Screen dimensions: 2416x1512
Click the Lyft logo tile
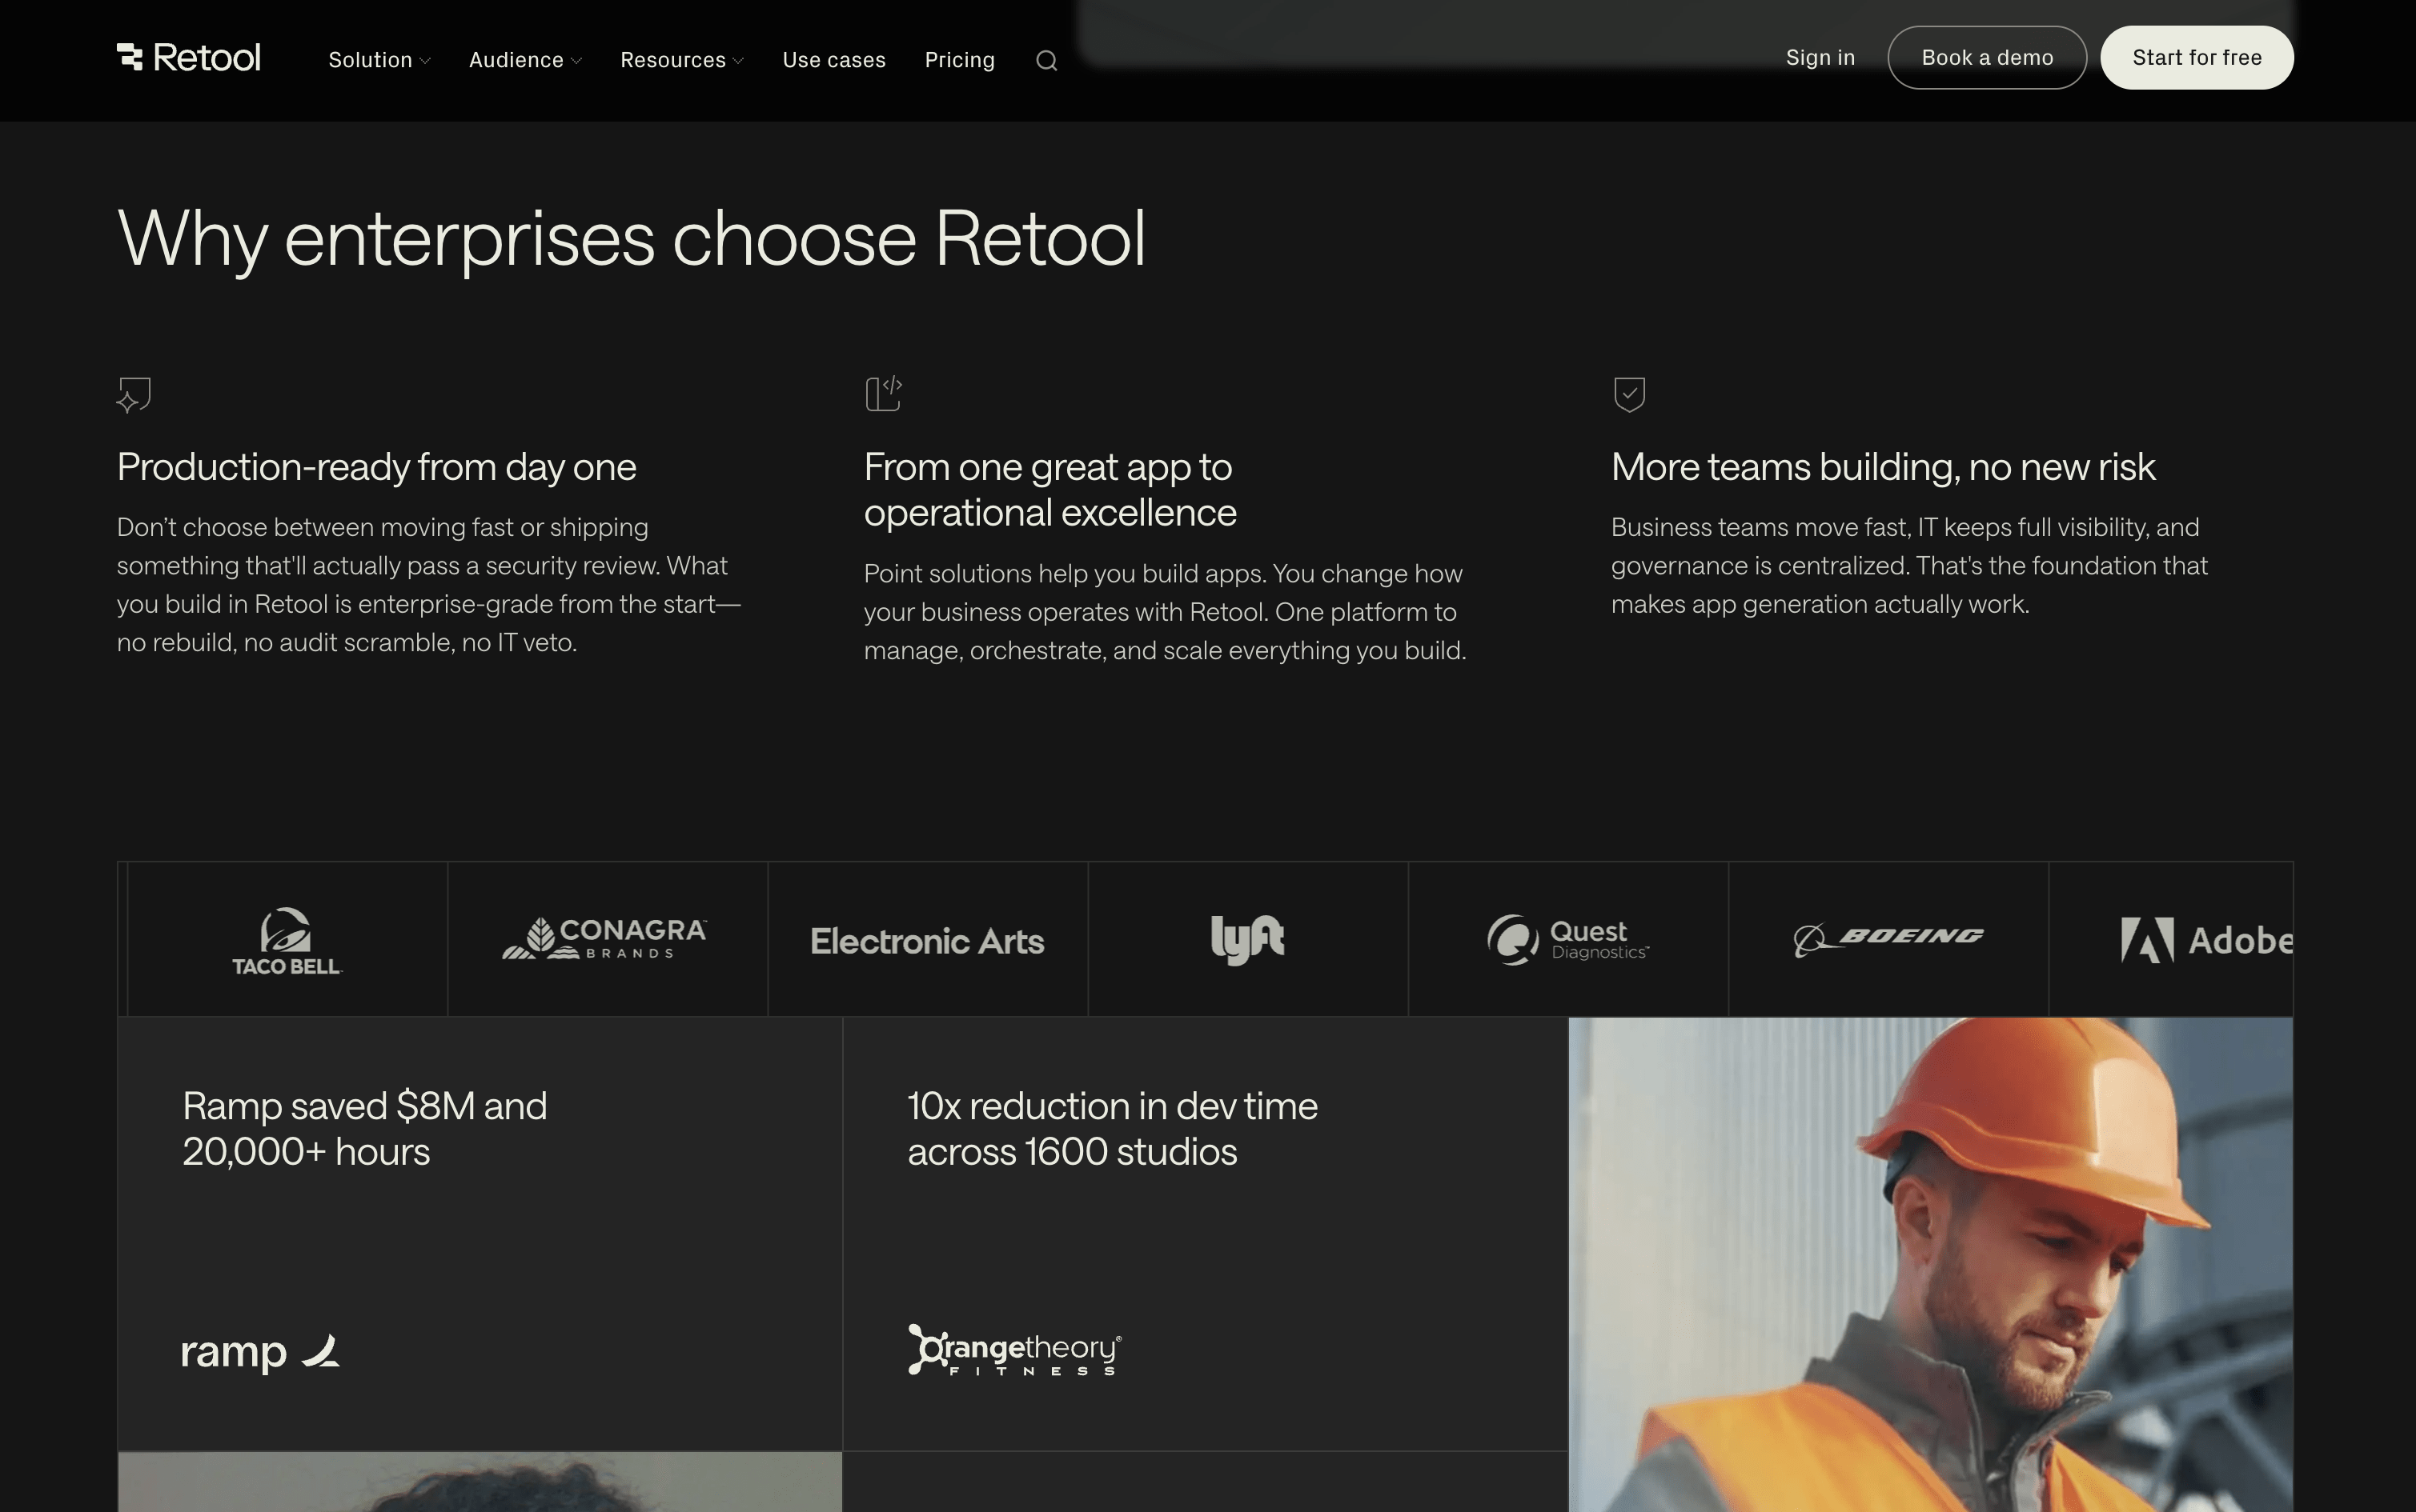(1247, 940)
